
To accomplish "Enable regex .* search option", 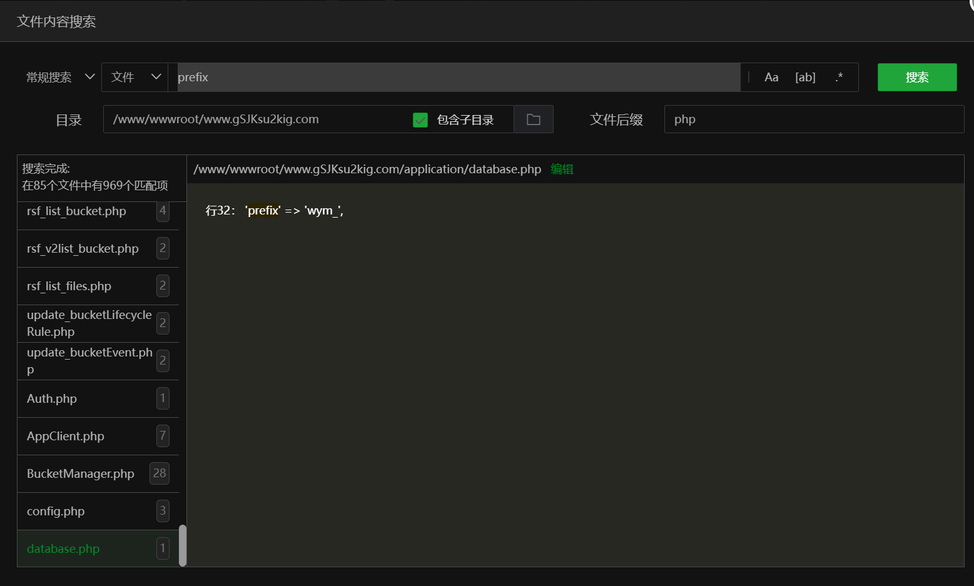I will tap(839, 78).
